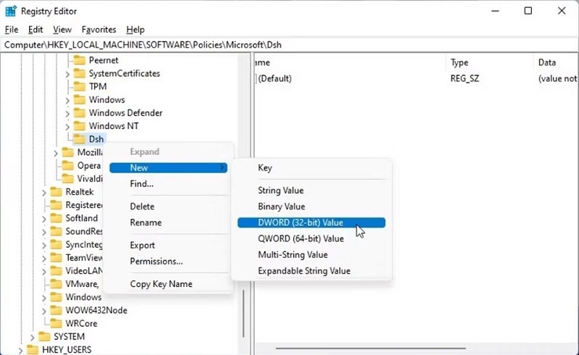
Task: Expand the SystemCertificates key arrow
Action: (67, 74)
